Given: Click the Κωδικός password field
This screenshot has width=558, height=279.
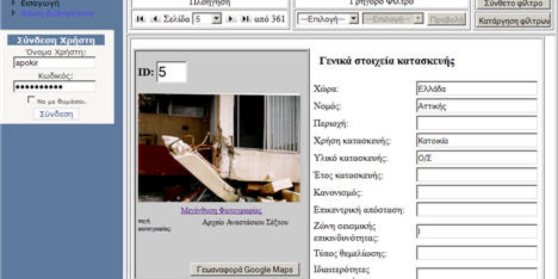Looking at the screenshot, I should [54, 86].
